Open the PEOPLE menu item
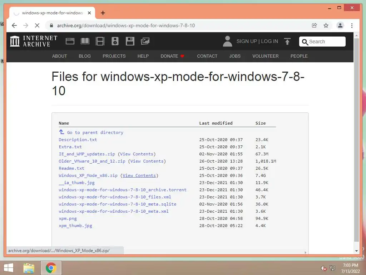The width and height of the screenshot is (366, 275). (x=299, y=56)
